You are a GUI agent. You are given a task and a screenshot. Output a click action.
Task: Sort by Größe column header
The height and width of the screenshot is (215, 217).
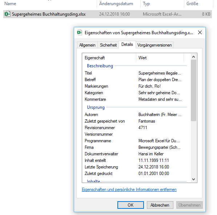pos(192,4)
